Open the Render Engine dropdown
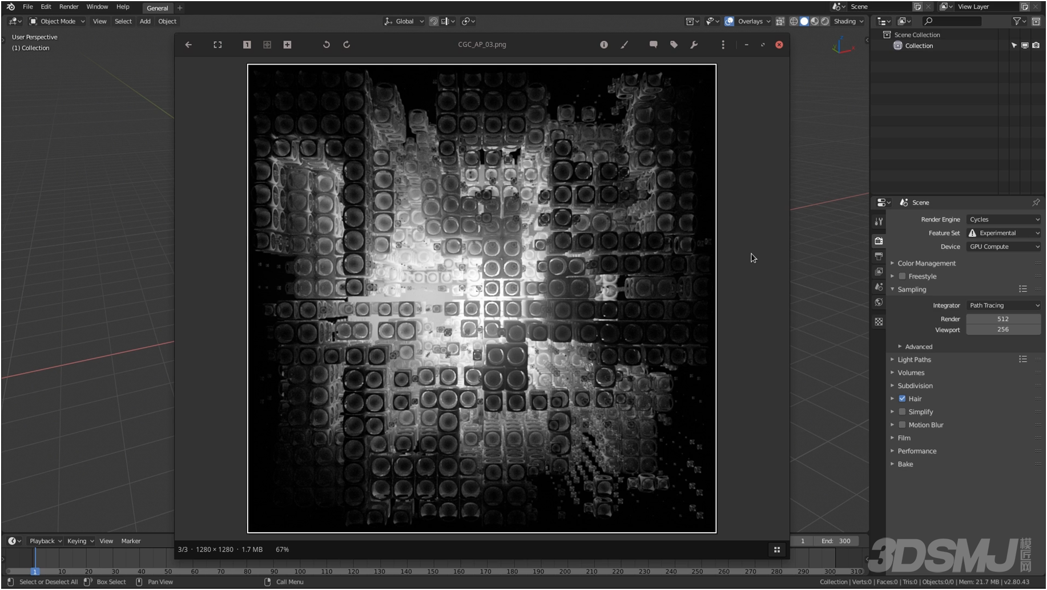Screen dimensions: 1047x590 pos(1004,219)
